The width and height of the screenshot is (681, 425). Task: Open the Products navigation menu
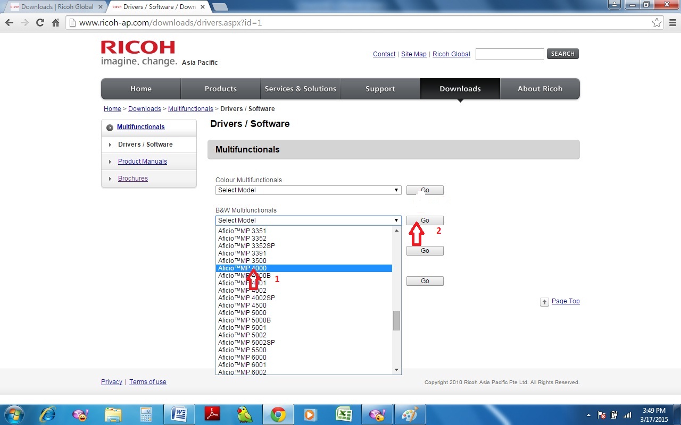(221, 89)
